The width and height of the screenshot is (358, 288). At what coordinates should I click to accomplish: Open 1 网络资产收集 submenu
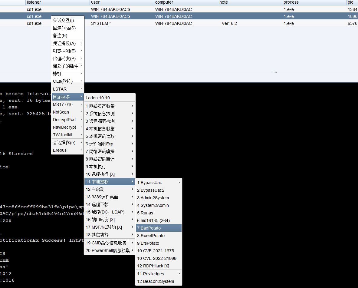(110, 106)
